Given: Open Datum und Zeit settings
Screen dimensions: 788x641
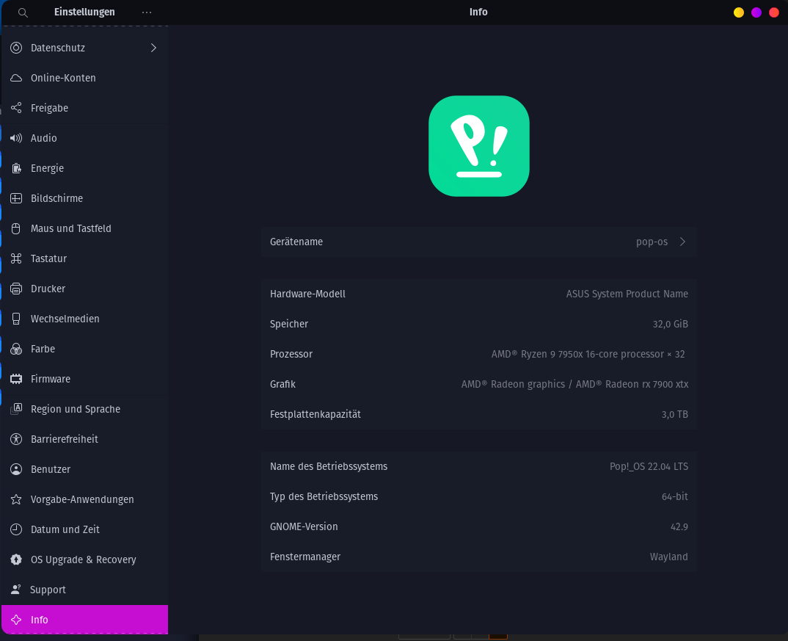Looking at the screenshot, I should click(85, 529).
